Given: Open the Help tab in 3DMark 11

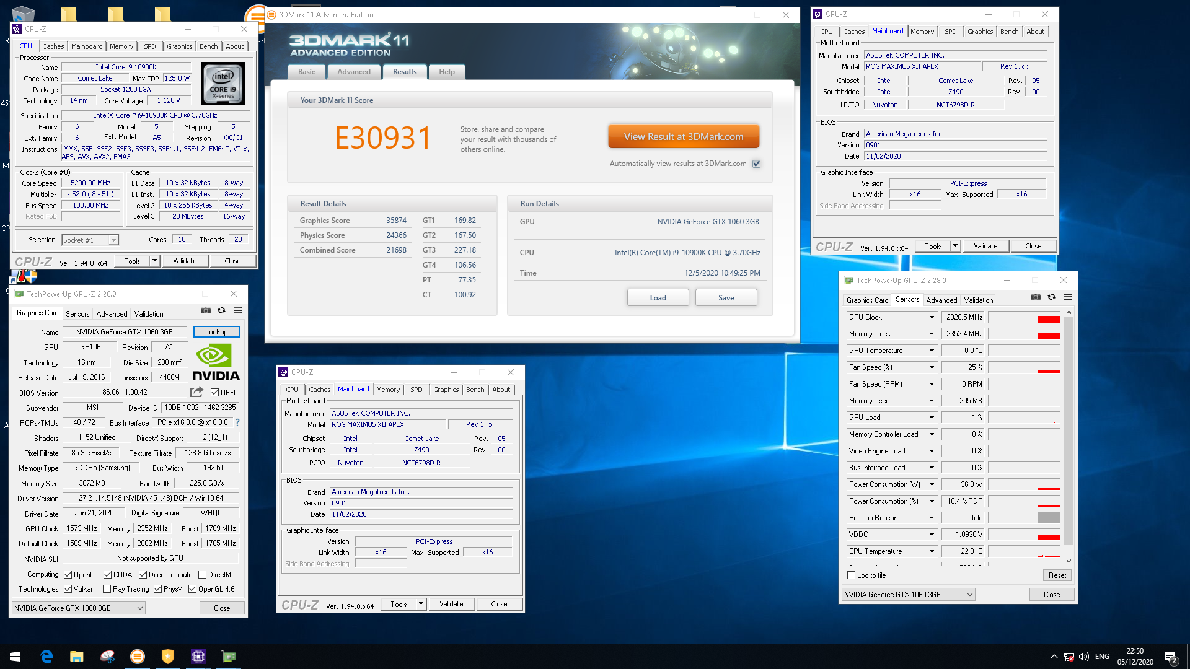Looking at the screenshot, I should 447,72.
